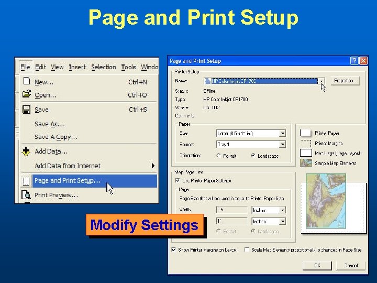Open the paper Size dropdown
The width and height of the screenshot is (377, 283).
282,133
